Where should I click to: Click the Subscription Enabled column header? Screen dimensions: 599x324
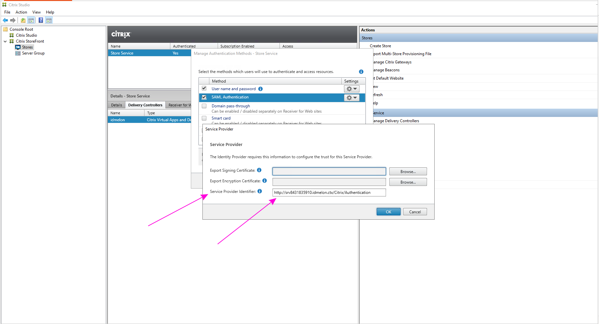click(249, 46)
